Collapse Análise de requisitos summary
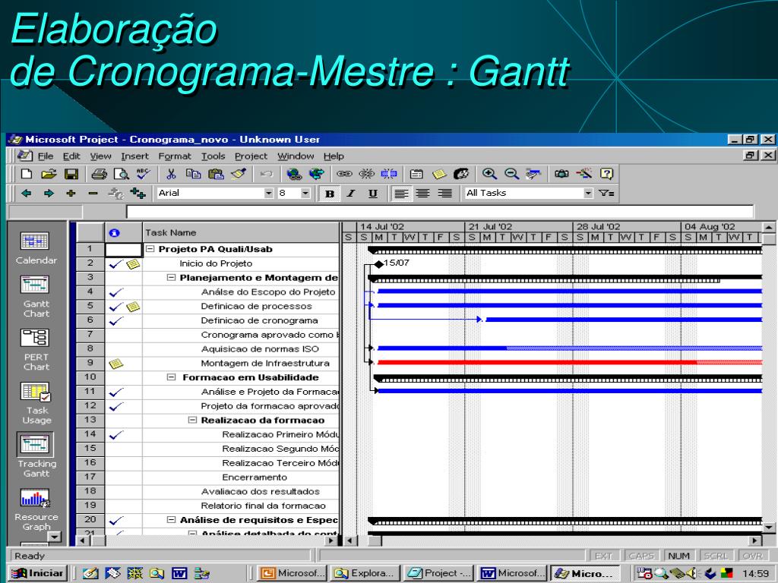The width and height of the screenshot is (778, 583). (x=171, y=520)
